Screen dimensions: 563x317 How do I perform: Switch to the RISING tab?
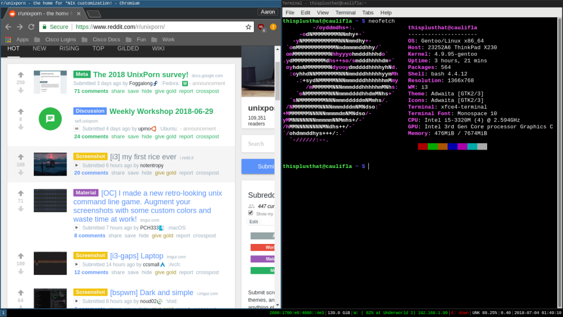pos(69,48)
